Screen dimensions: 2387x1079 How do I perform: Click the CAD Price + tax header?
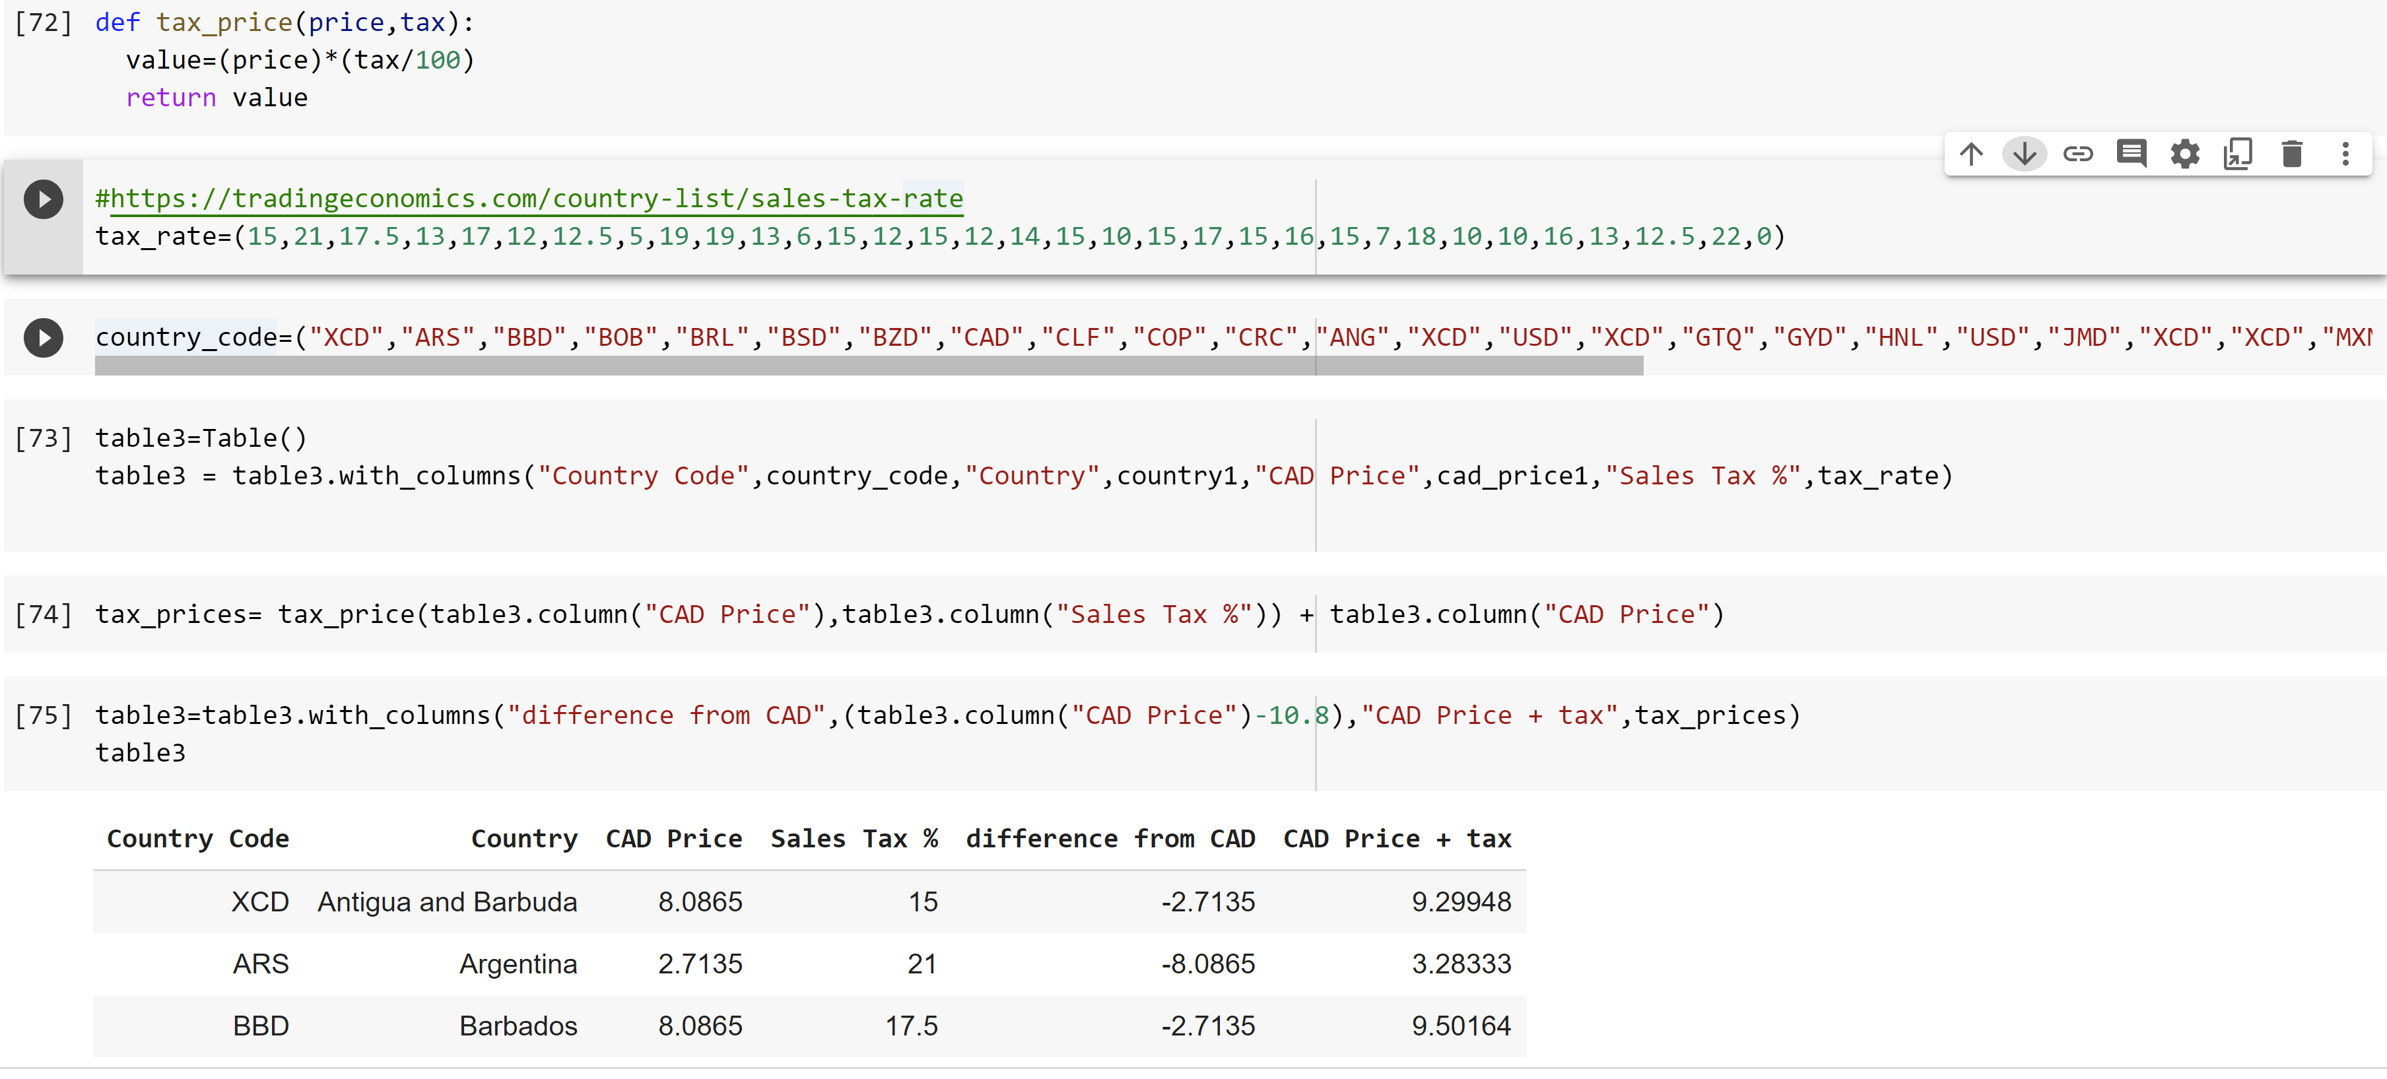click(x=1396, y=839)
